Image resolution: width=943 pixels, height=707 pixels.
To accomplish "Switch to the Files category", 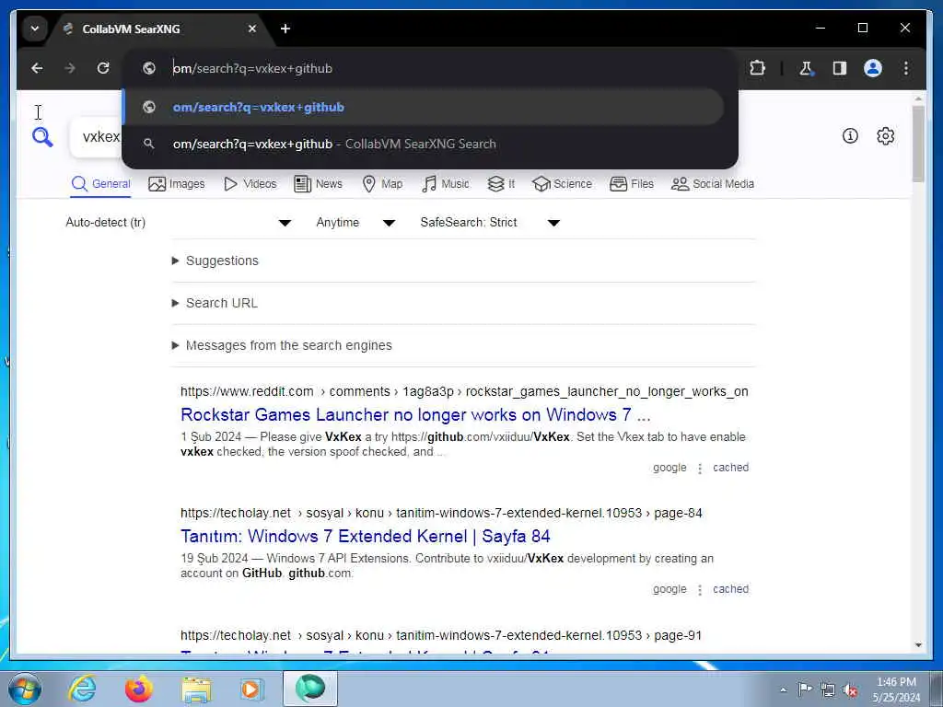I will pos(632,184).
